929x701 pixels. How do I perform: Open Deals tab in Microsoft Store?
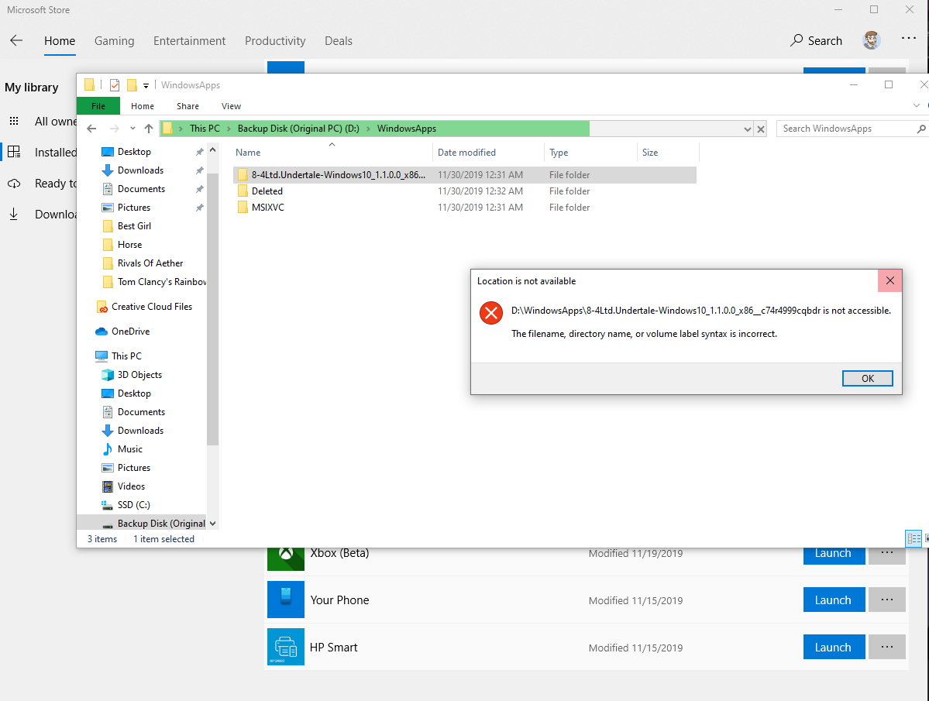[339, 41]
